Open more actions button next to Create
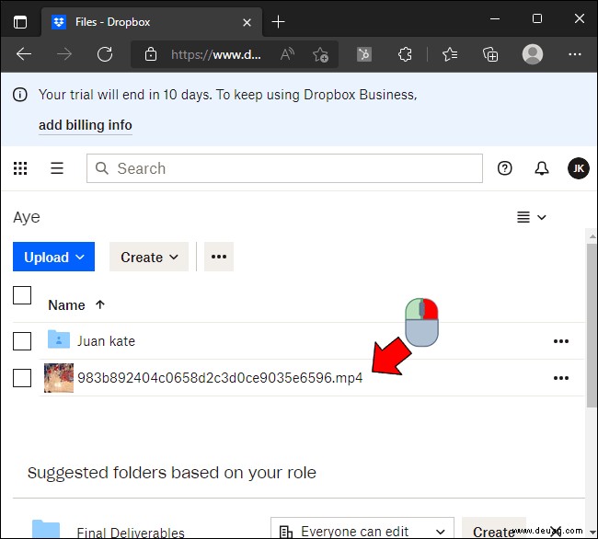Image resolution: width=598 pixels, height=539 pixels. click(x=219, y=257)
